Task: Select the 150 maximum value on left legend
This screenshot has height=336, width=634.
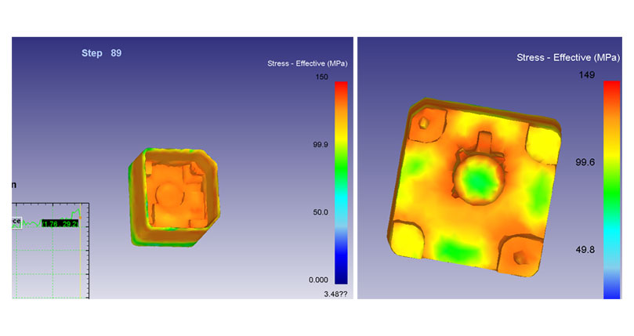Action: pyautogui.click(x=320, y=78)
